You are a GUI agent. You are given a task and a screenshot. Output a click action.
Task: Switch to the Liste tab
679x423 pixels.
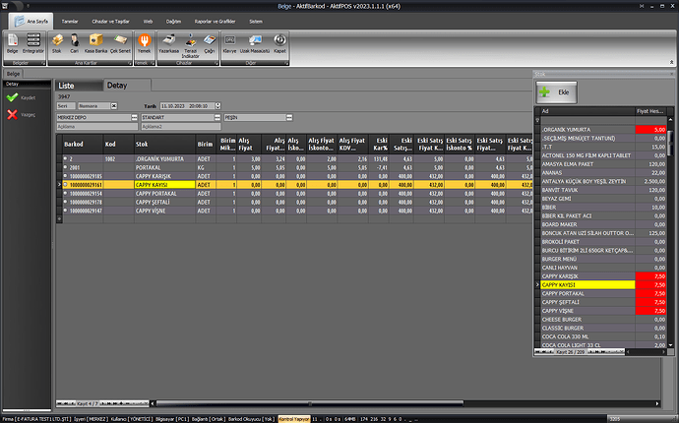tap(79, 86)
